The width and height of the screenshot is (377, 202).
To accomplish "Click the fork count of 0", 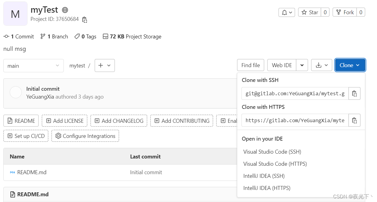I will click(x=361, y=12).
